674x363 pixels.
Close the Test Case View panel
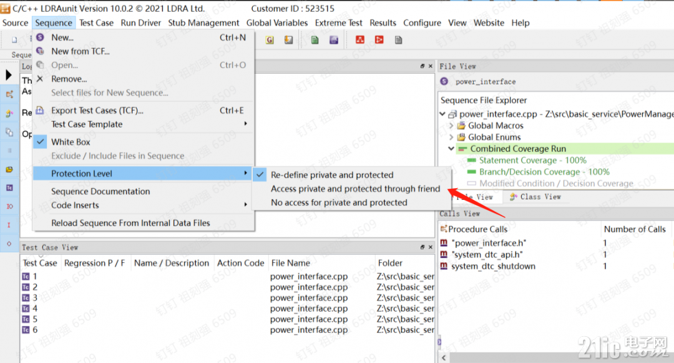tap(430, 247)
